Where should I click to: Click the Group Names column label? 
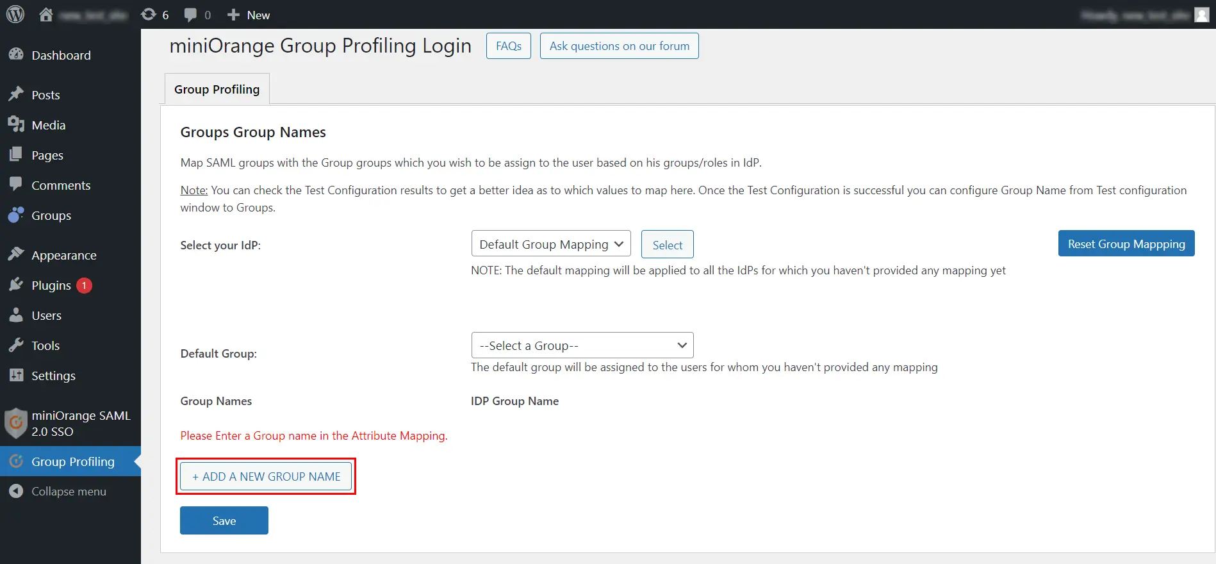pos(216,401)
